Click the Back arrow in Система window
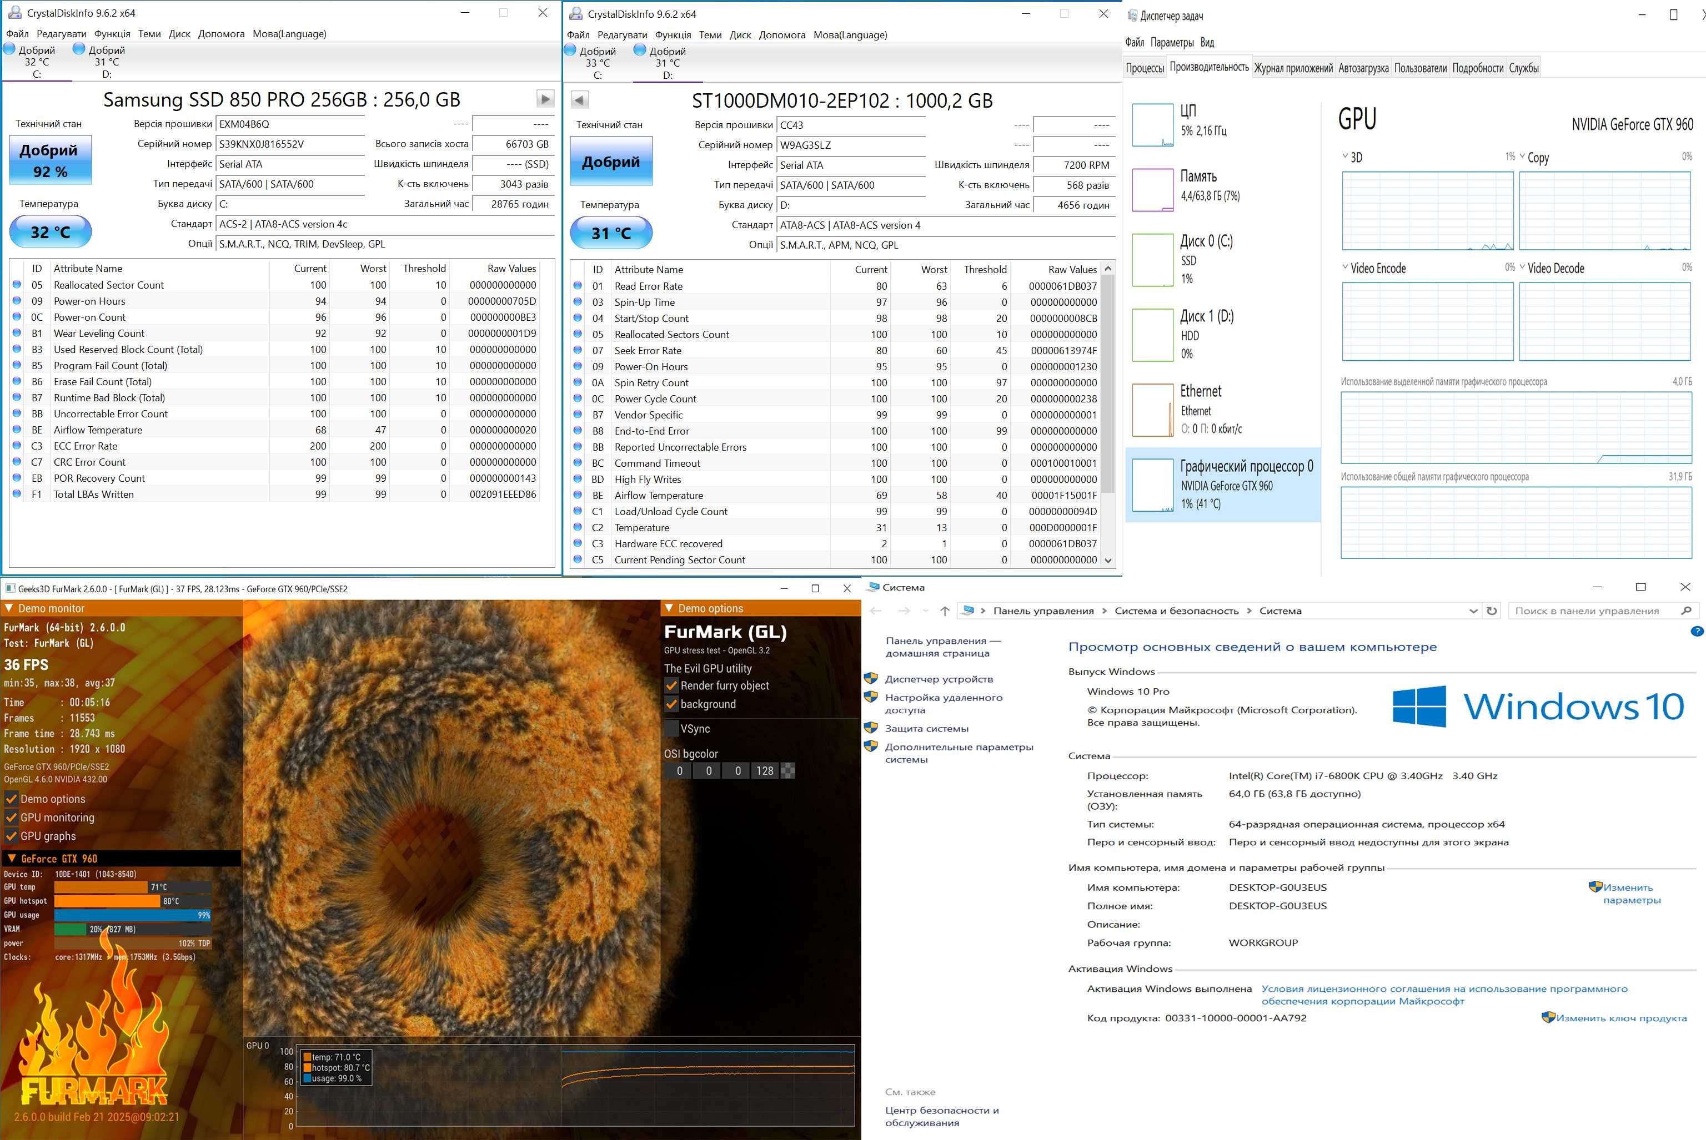Screen dimensions: 1706x1140 tap(876, 611)
